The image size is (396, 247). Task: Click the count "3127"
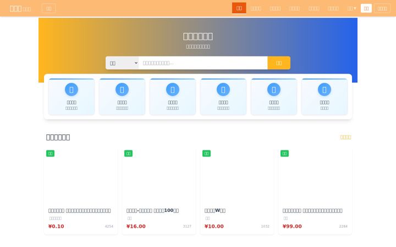coord(187,226)
